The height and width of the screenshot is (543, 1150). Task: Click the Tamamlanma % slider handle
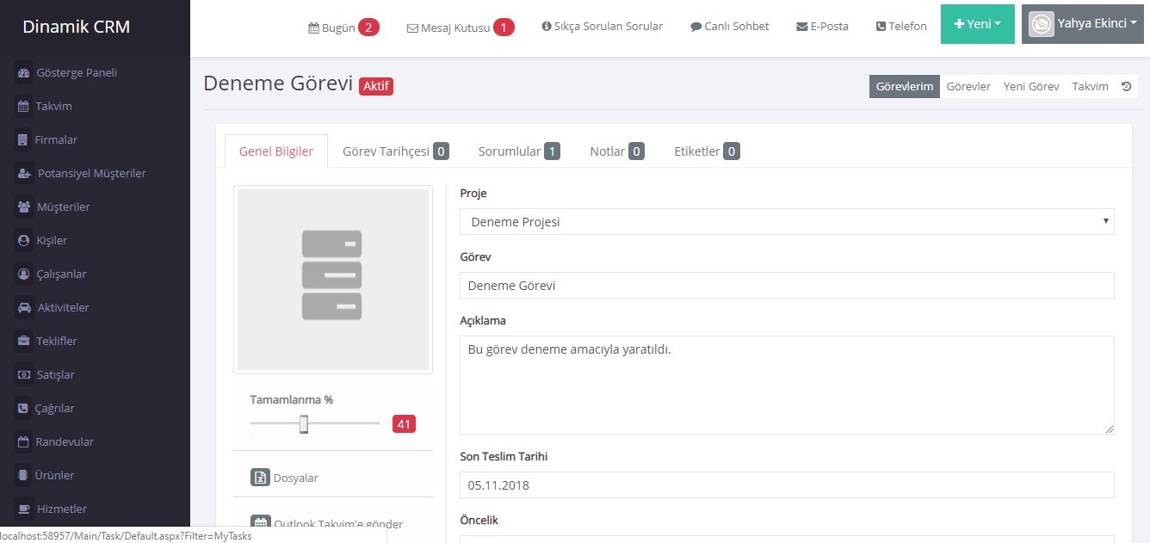tap(304, 423)
